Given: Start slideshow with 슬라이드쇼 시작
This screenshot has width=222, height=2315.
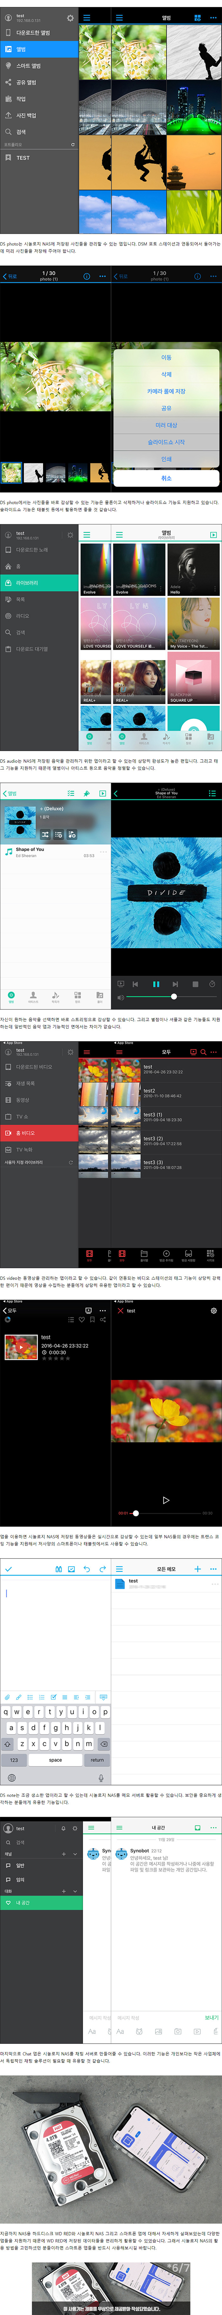Looking at the screenshot, I should click(166, 442).
